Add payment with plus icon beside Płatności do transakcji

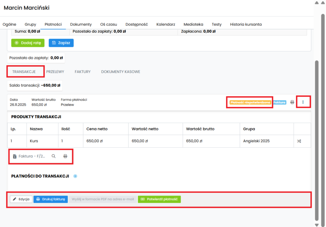tap(75, 176)
